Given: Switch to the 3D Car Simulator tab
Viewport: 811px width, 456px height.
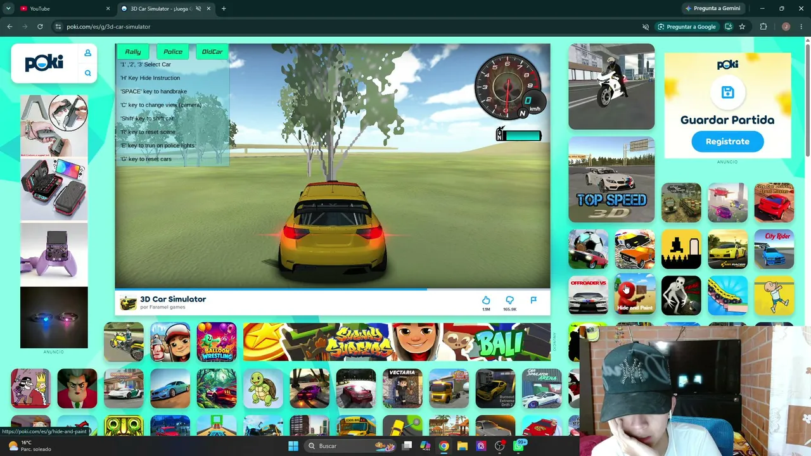Looking at the screenshot, I should (x=166, y=9).
